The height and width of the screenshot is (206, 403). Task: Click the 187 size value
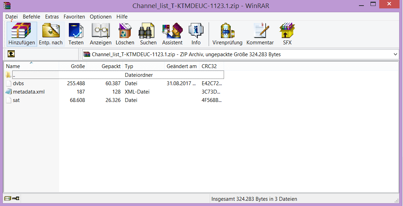tap(81, 92)
